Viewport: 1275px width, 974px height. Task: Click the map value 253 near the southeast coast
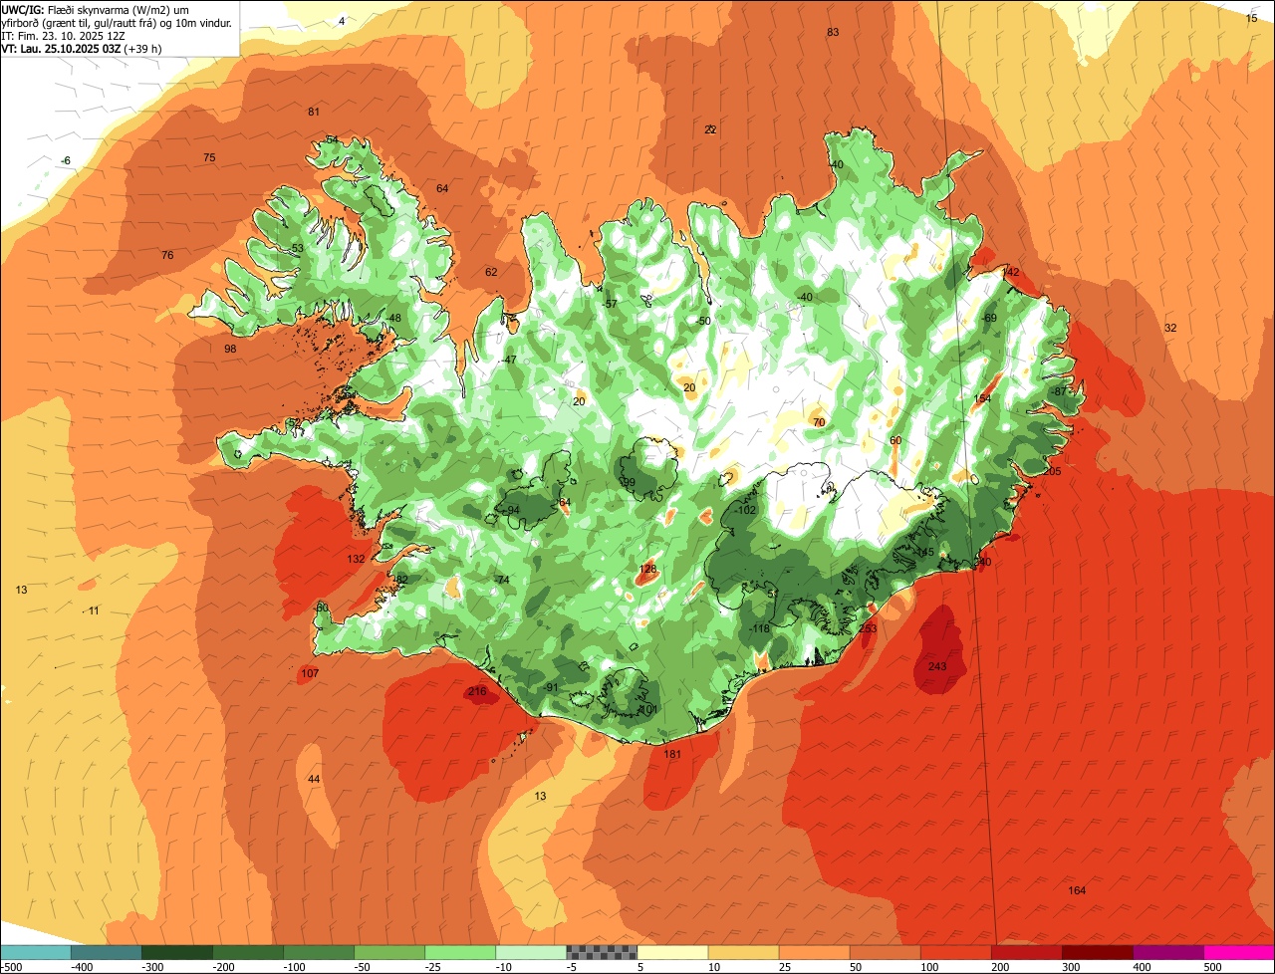click(x=868, y=628)
